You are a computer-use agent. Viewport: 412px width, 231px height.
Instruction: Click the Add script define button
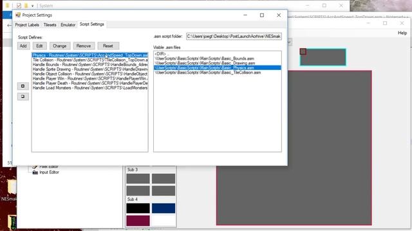[x=23, y=46]
